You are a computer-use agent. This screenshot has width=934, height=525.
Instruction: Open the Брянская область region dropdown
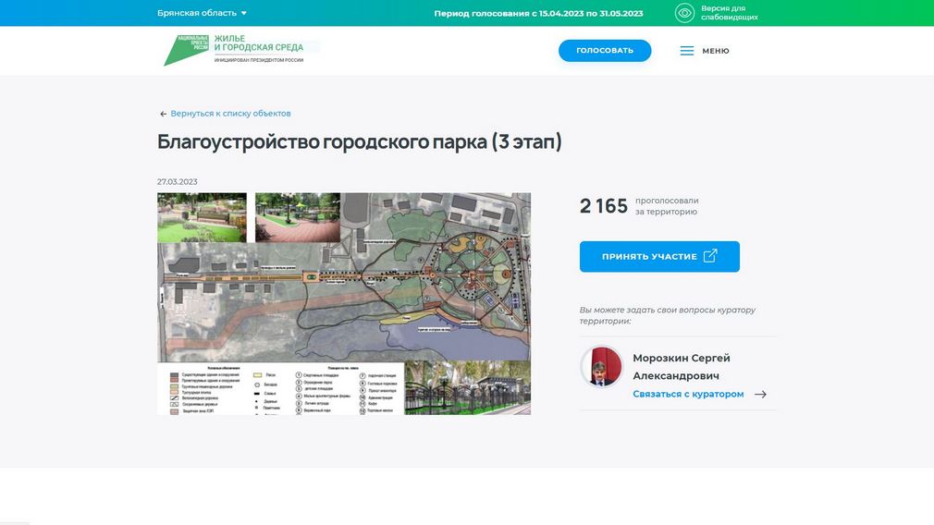(x=202, y=13)
